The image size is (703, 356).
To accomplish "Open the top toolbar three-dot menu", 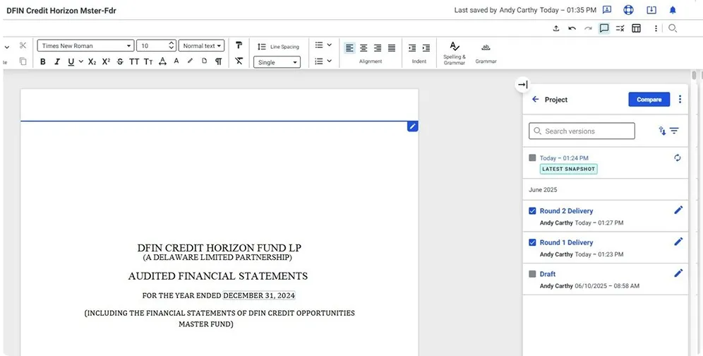I will pyautogui.click(x=656, y=28).
